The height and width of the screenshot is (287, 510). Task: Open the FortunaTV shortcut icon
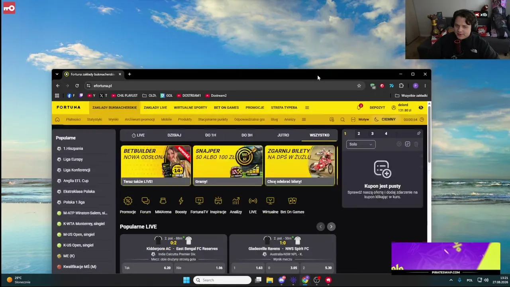pos(199,201)
